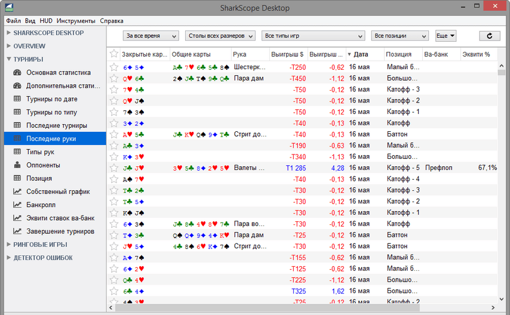Click the -T450 winnings cell
510x315 pixels.
297,79
